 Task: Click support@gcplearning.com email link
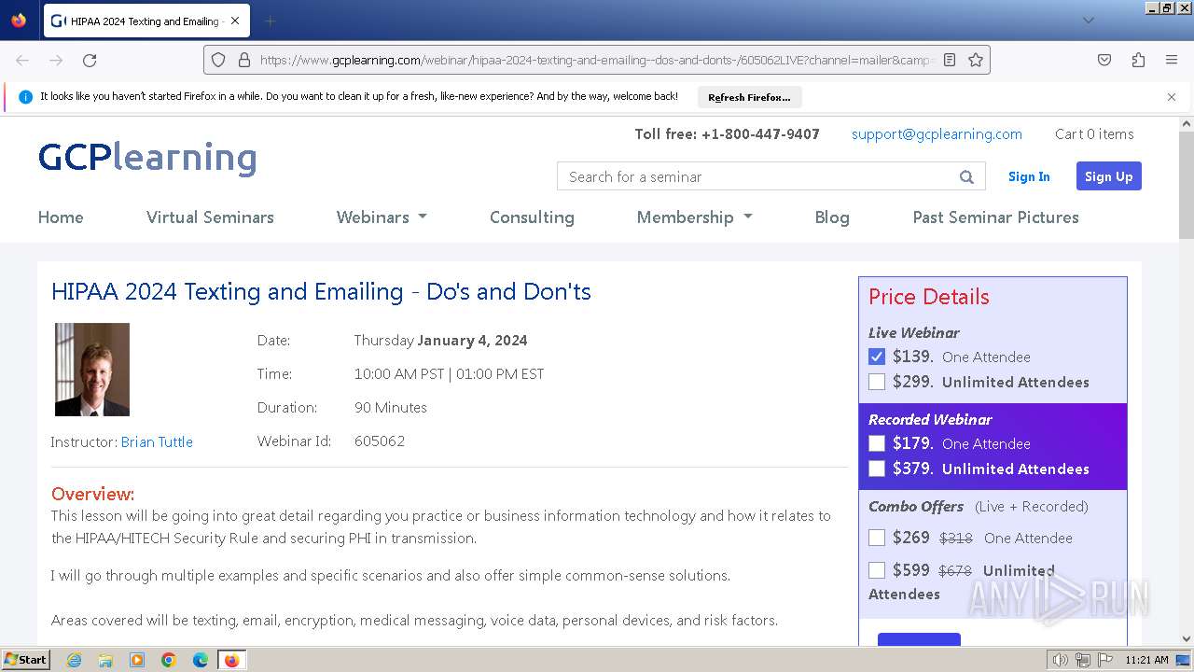(x=937, y=134)
